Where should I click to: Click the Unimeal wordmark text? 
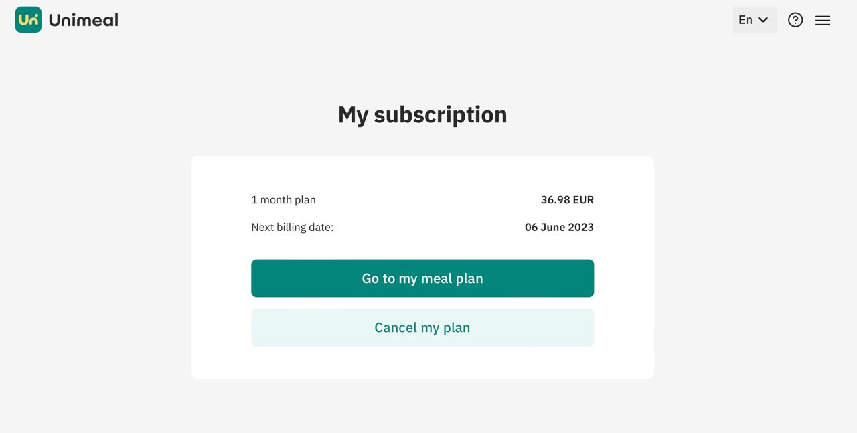pyautogui.click(x=83, y=19)
